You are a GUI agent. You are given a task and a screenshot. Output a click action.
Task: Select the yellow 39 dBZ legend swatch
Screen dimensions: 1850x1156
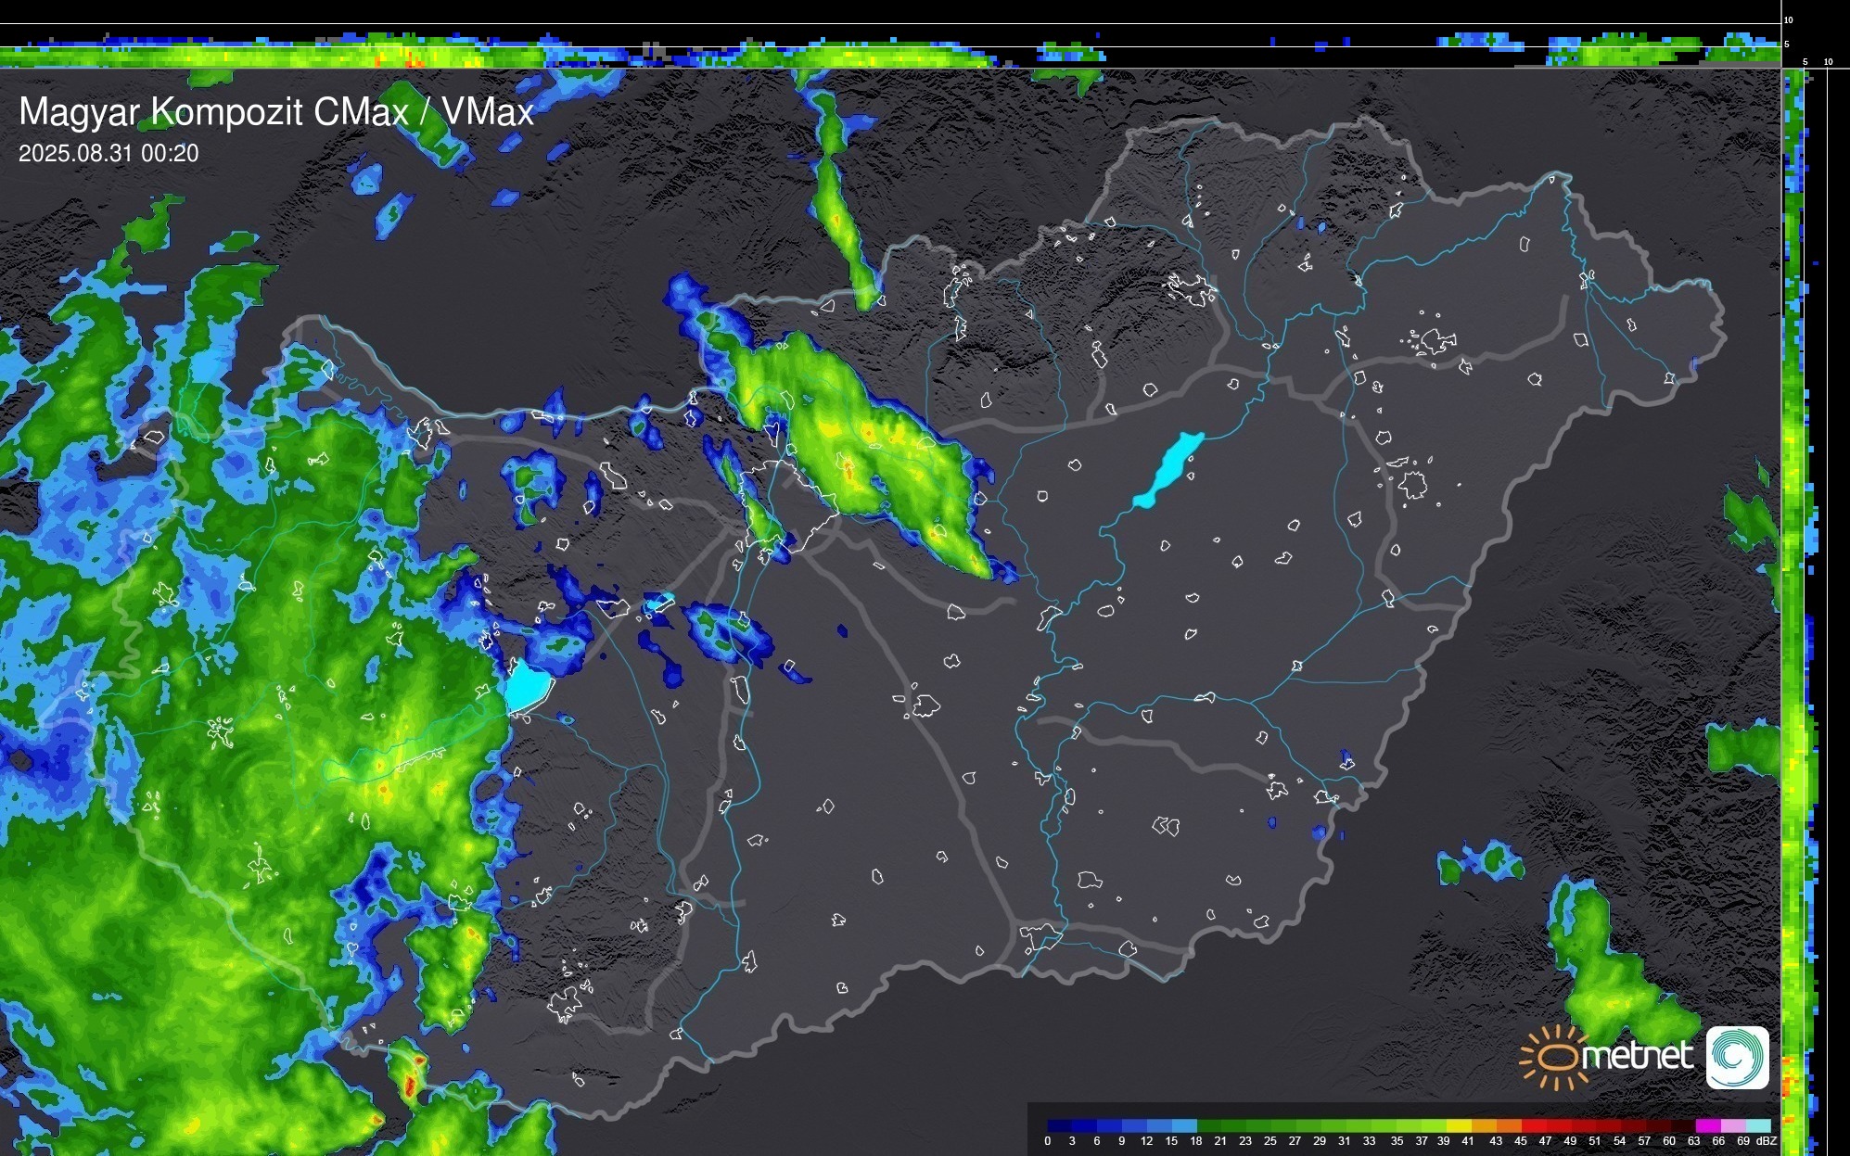point(1459,1125)
